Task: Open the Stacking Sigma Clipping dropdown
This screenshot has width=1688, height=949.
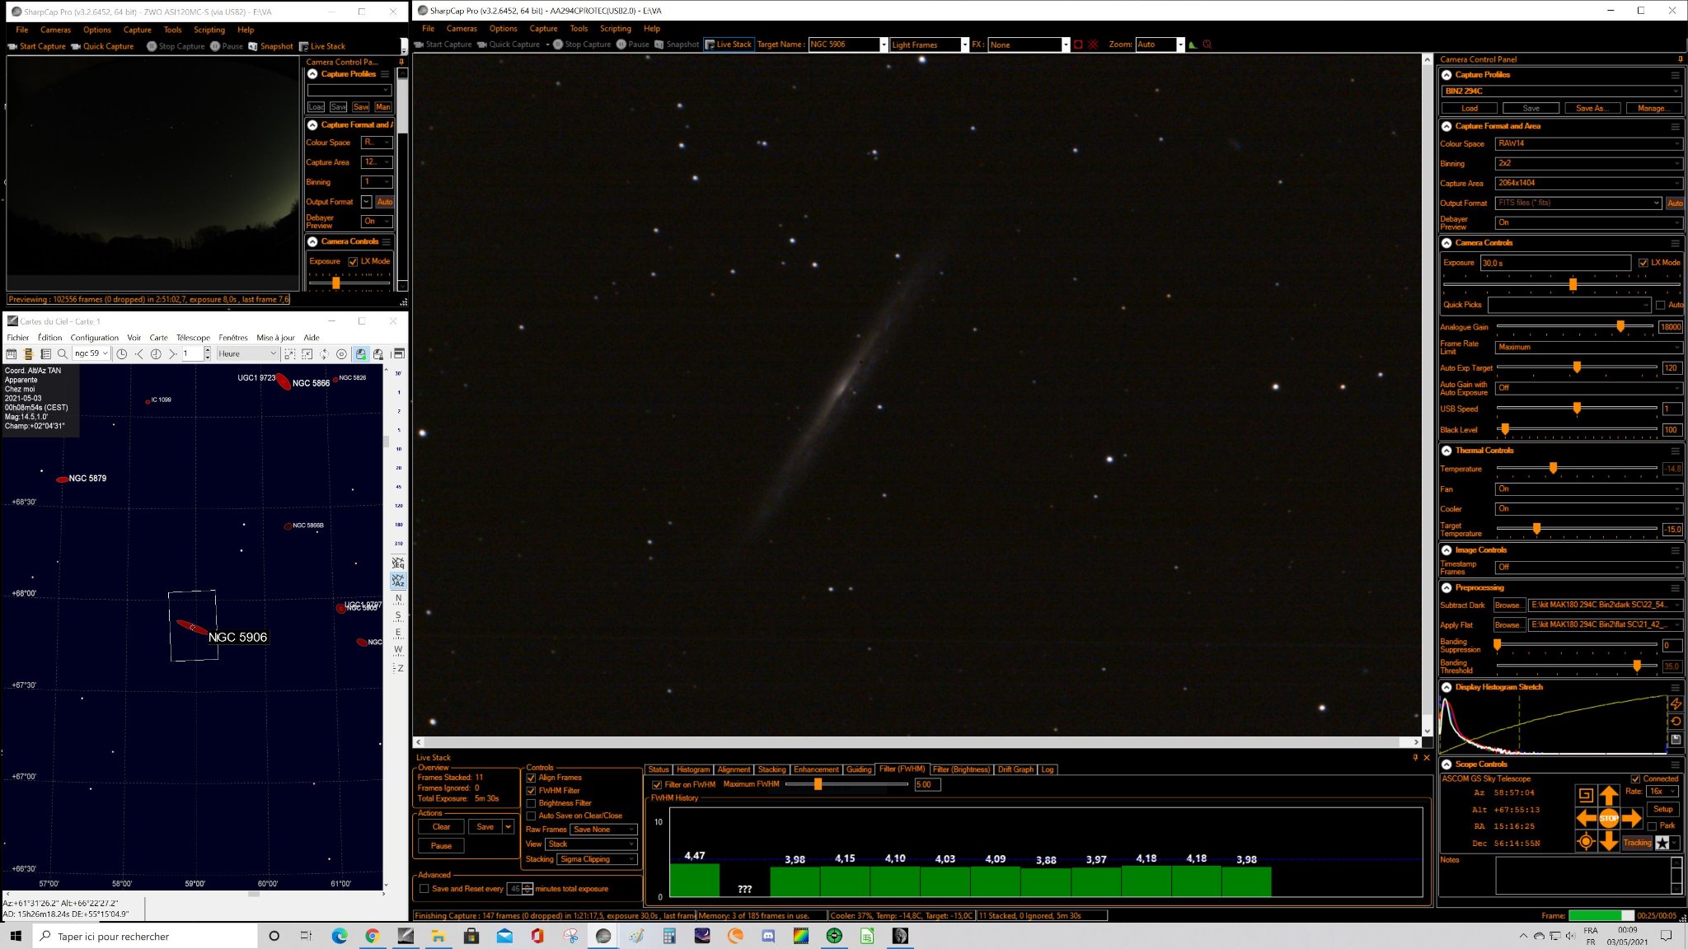Action: [x=598, y=859]
